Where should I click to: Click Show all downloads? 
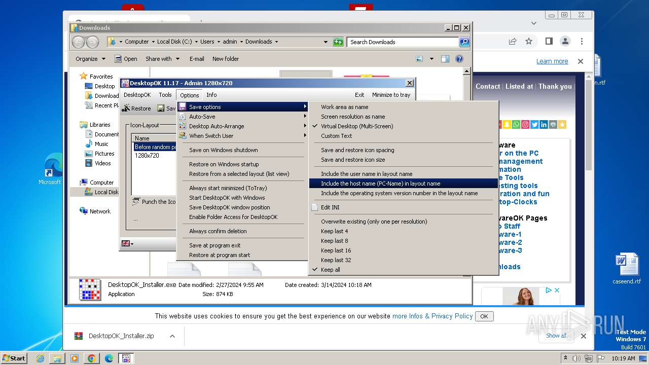[x=556, y=336]
